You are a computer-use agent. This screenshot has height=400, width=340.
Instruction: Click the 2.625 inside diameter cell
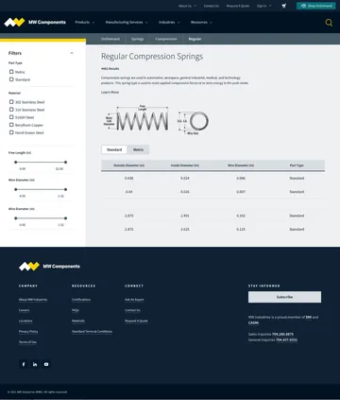[185, 229]
